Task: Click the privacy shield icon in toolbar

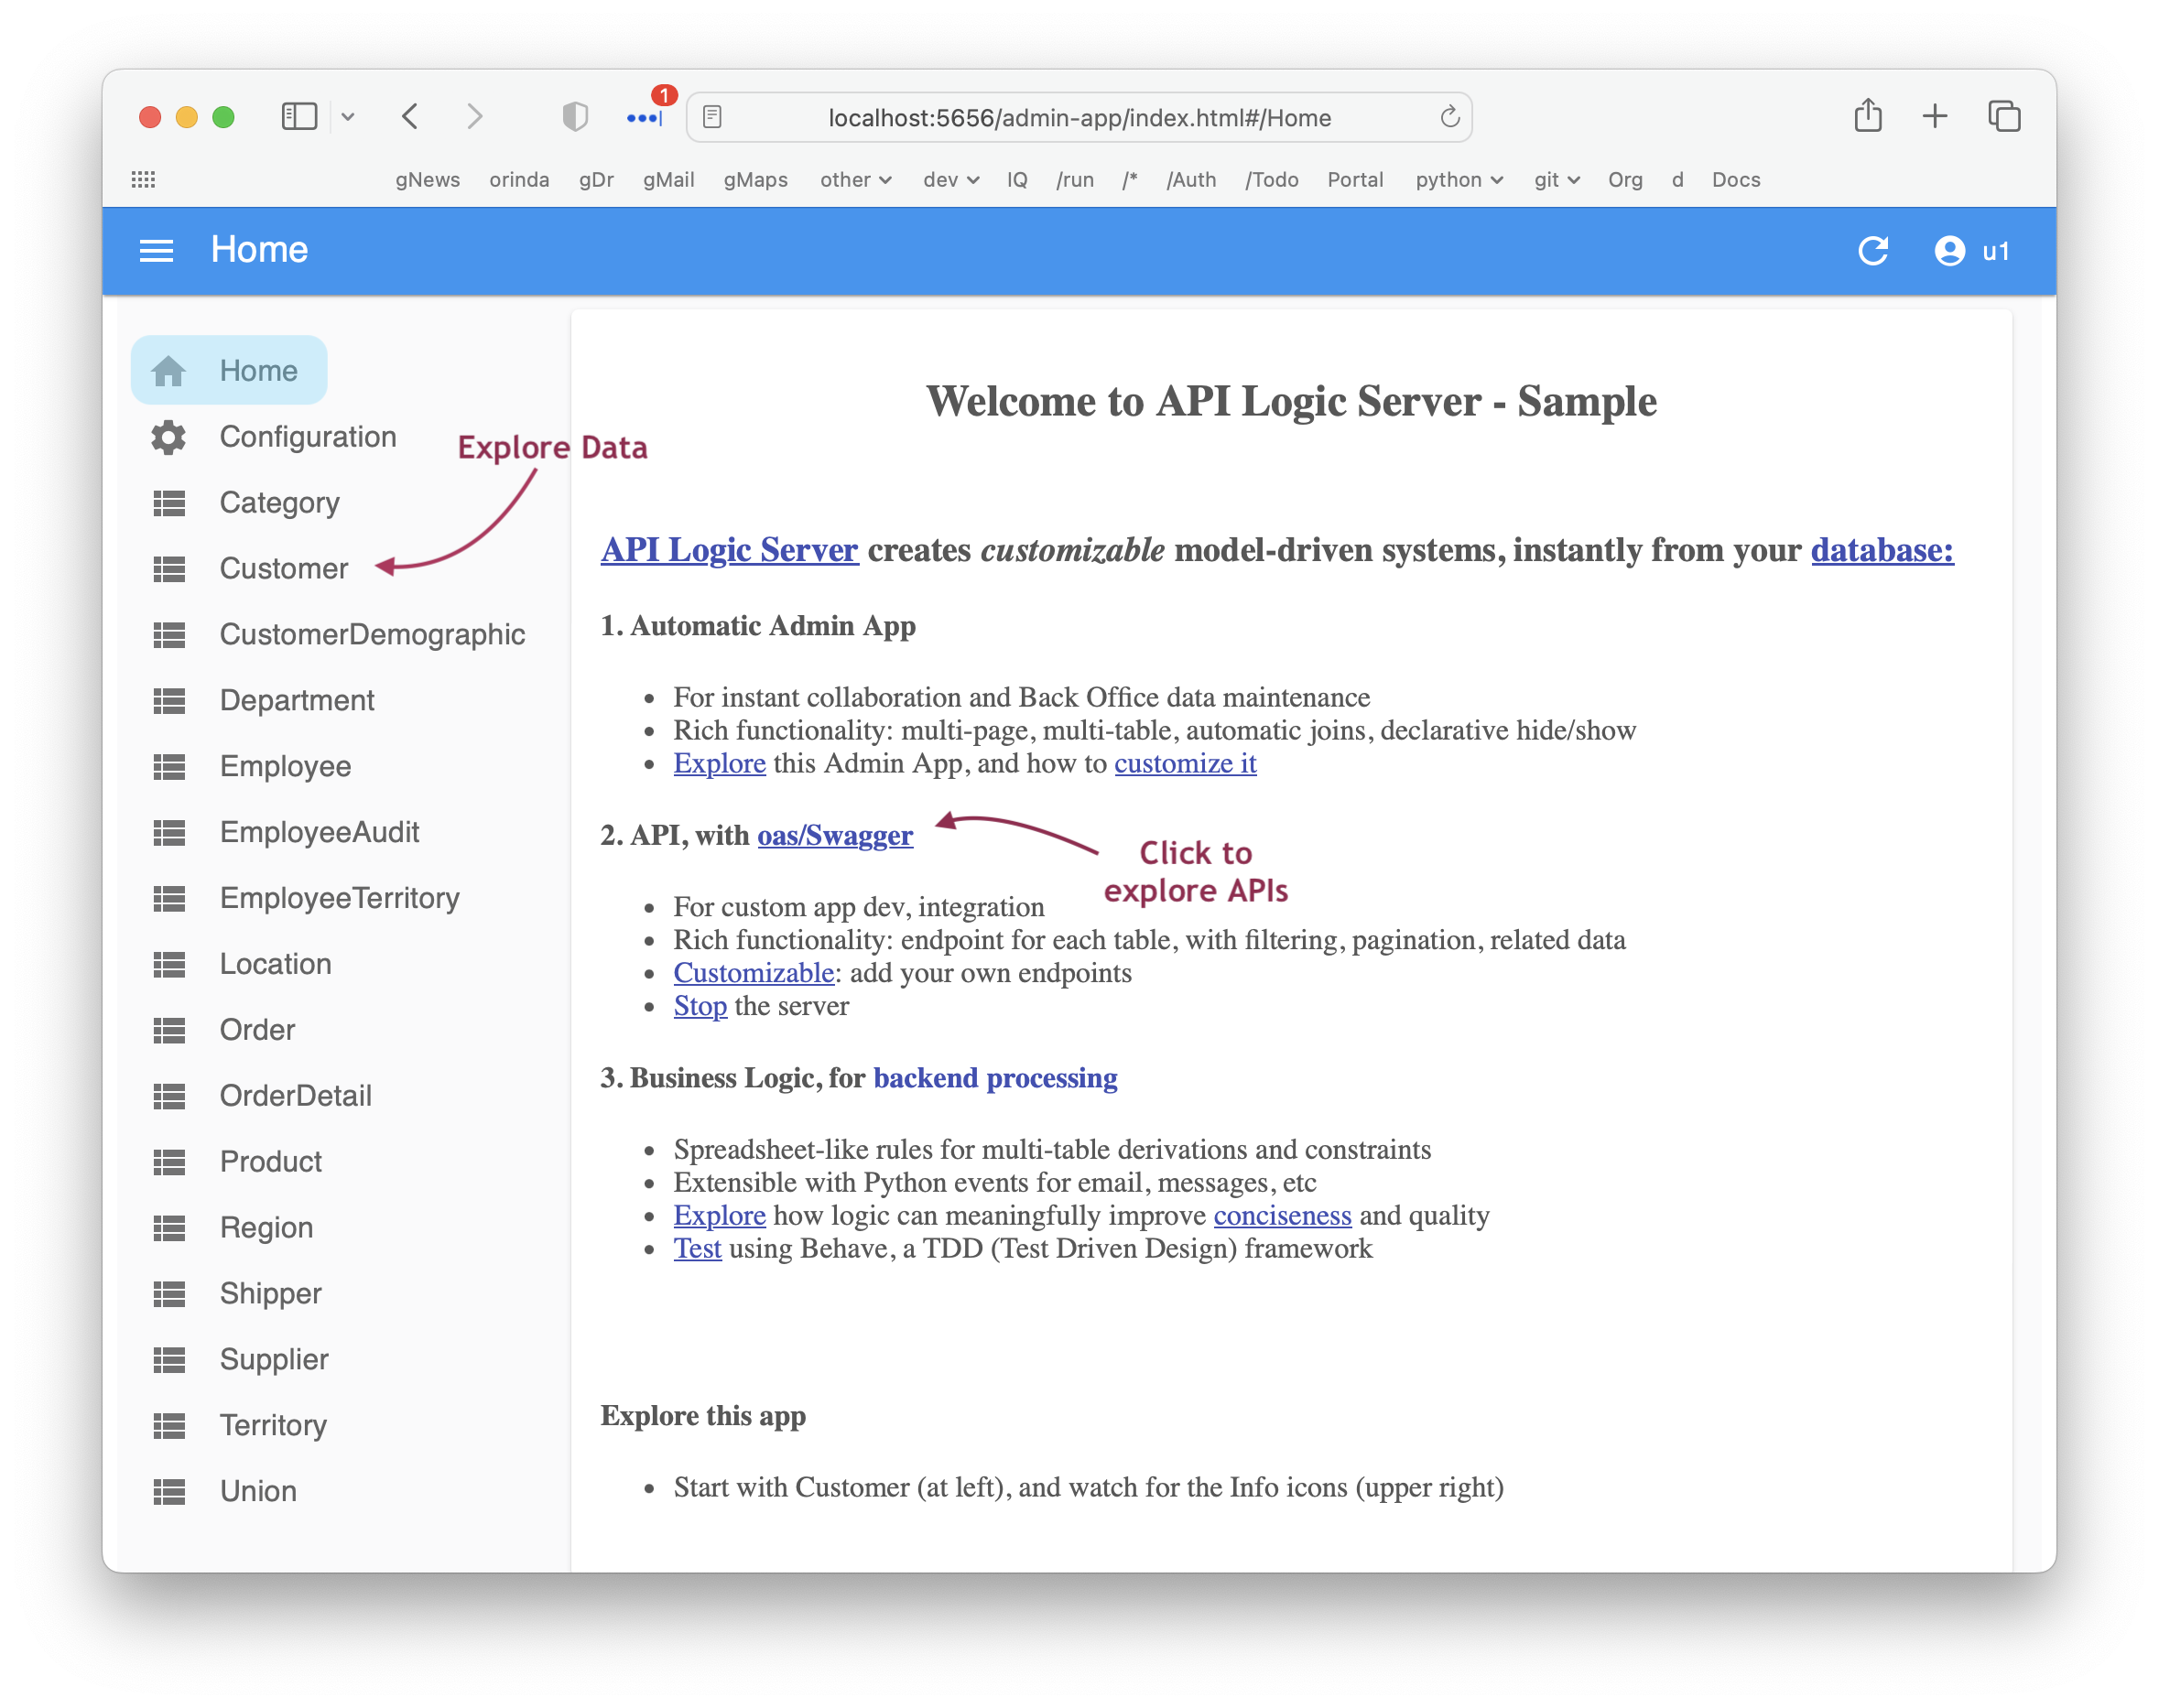Action: (x=574, y=117)
